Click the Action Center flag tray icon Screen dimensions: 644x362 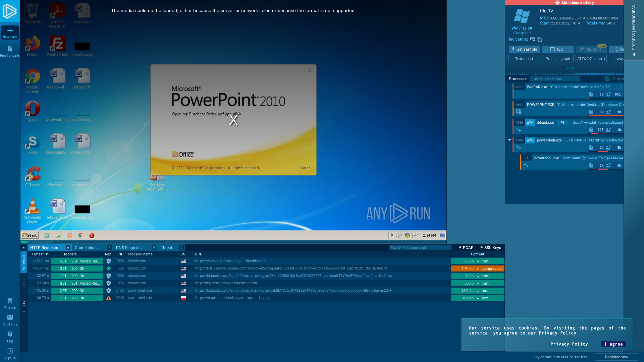[415, 235]
